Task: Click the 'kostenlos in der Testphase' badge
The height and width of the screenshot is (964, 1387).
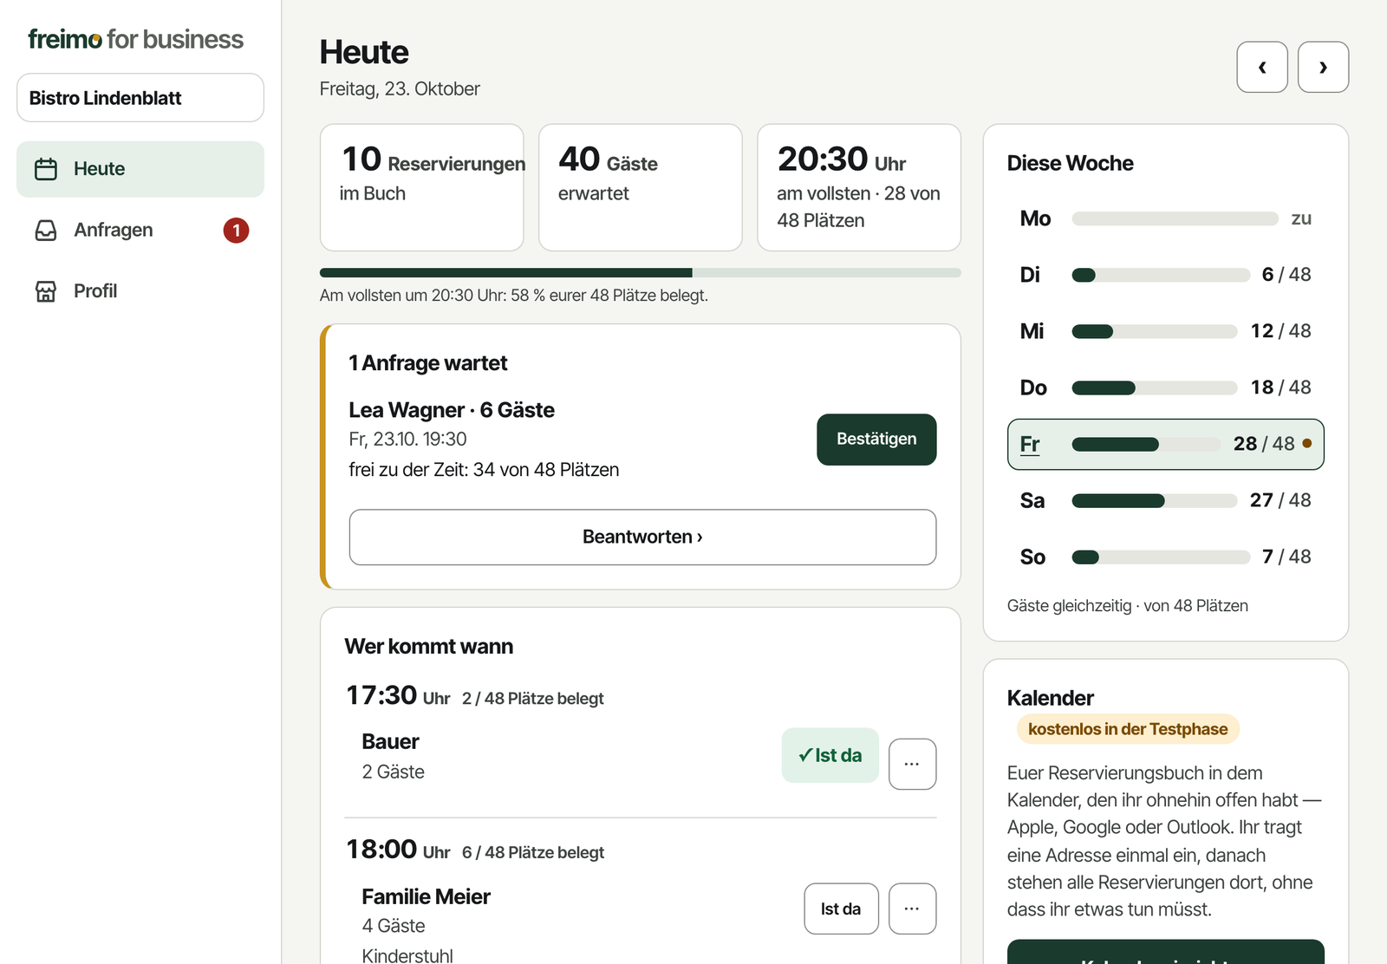Action: pos(1128,729)
